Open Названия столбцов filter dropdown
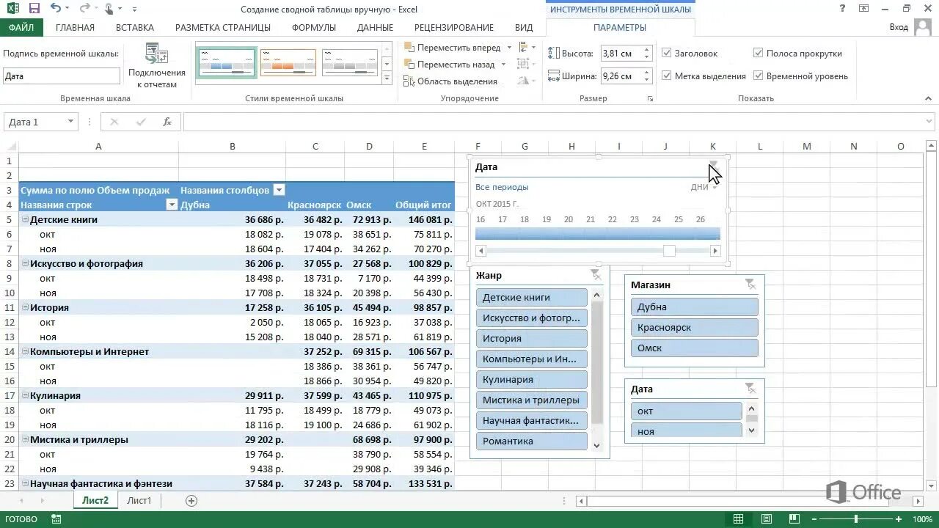 [x=279, y=190]
